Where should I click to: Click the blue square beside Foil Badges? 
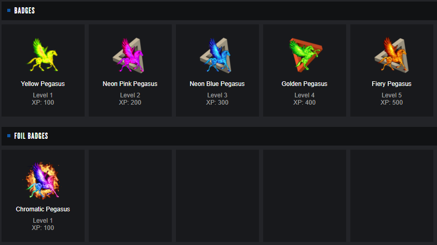point(9,136)
